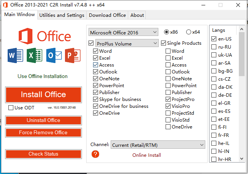
Task: Toggle the VisioPro single product checkbox
Action: pyautogui.click(x=168, y=106)
